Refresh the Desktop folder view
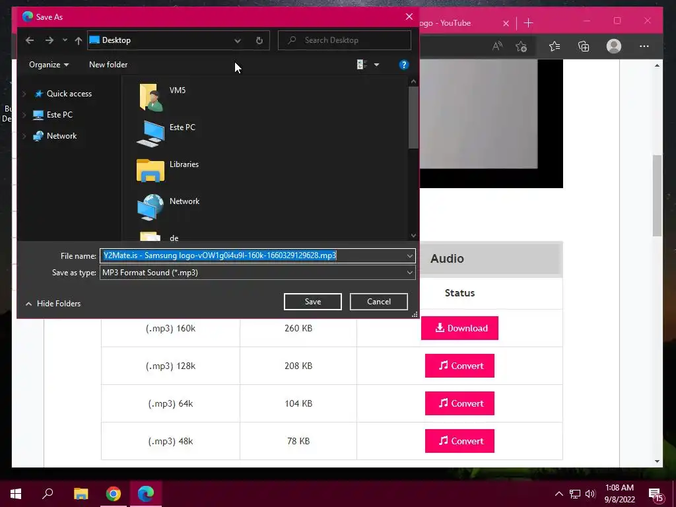 tap(259, 40)
